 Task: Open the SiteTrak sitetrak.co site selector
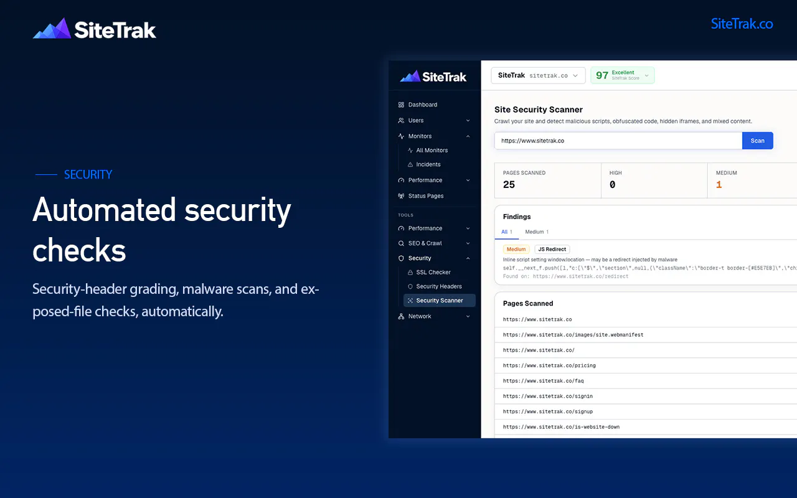click(x=538, y=75)
